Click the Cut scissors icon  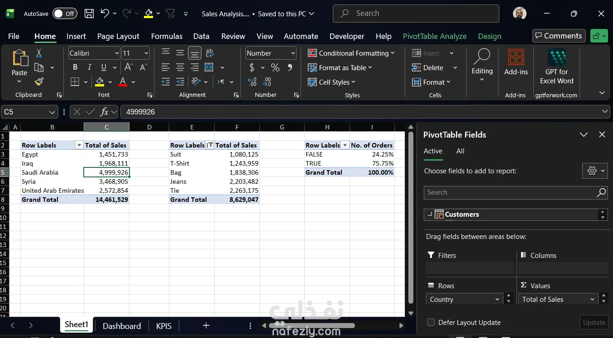pyautogui.click(x=39, y=53)
